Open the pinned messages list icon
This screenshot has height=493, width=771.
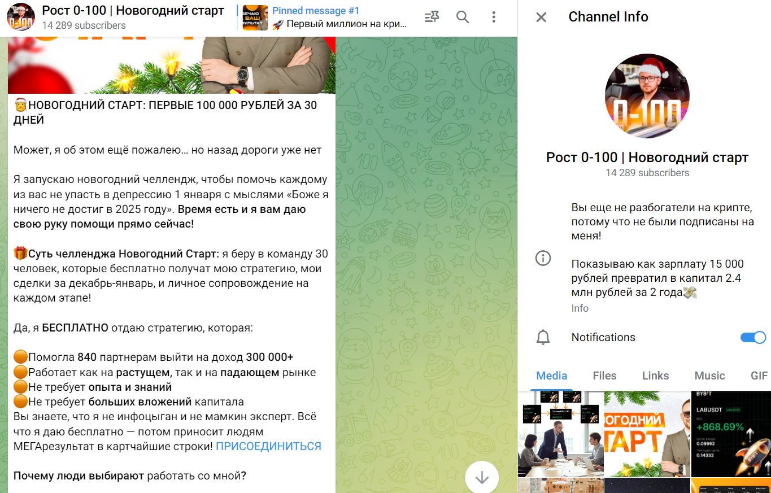coord(432,17)
